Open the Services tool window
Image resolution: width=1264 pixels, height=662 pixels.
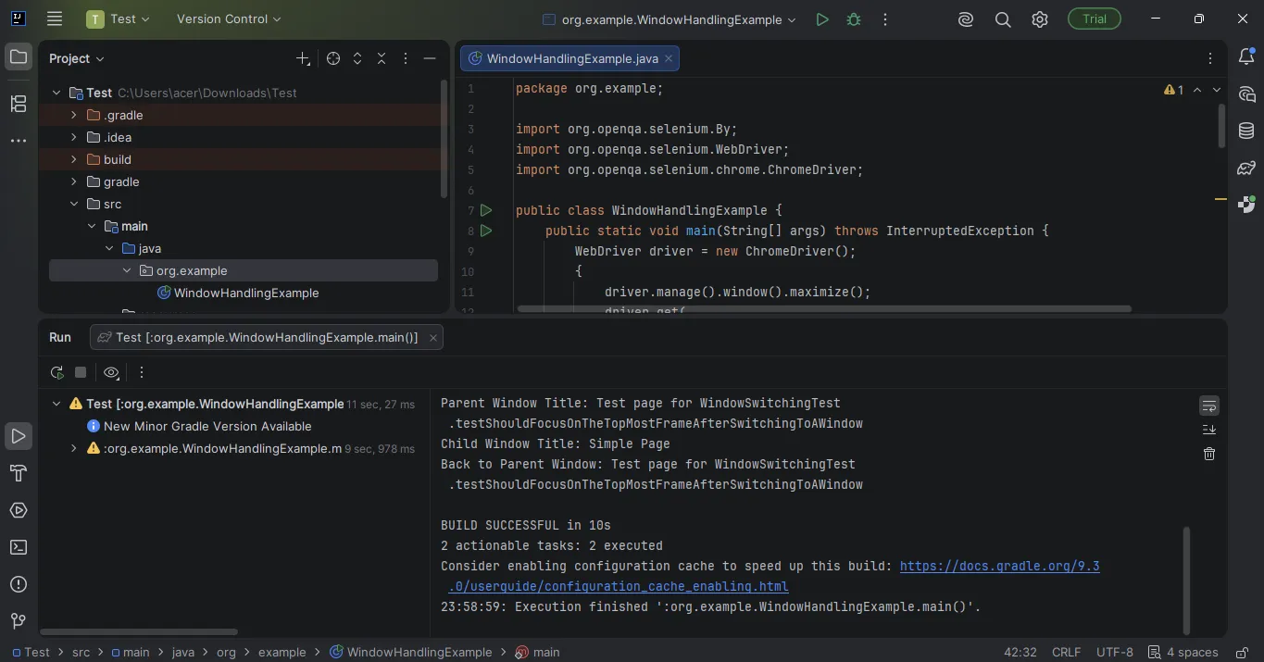tap(19, 510)
